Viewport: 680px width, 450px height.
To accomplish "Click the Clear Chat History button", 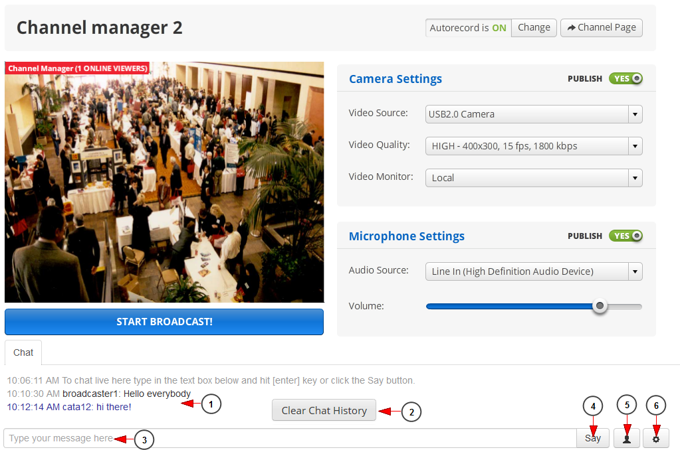I will point(324,410).
